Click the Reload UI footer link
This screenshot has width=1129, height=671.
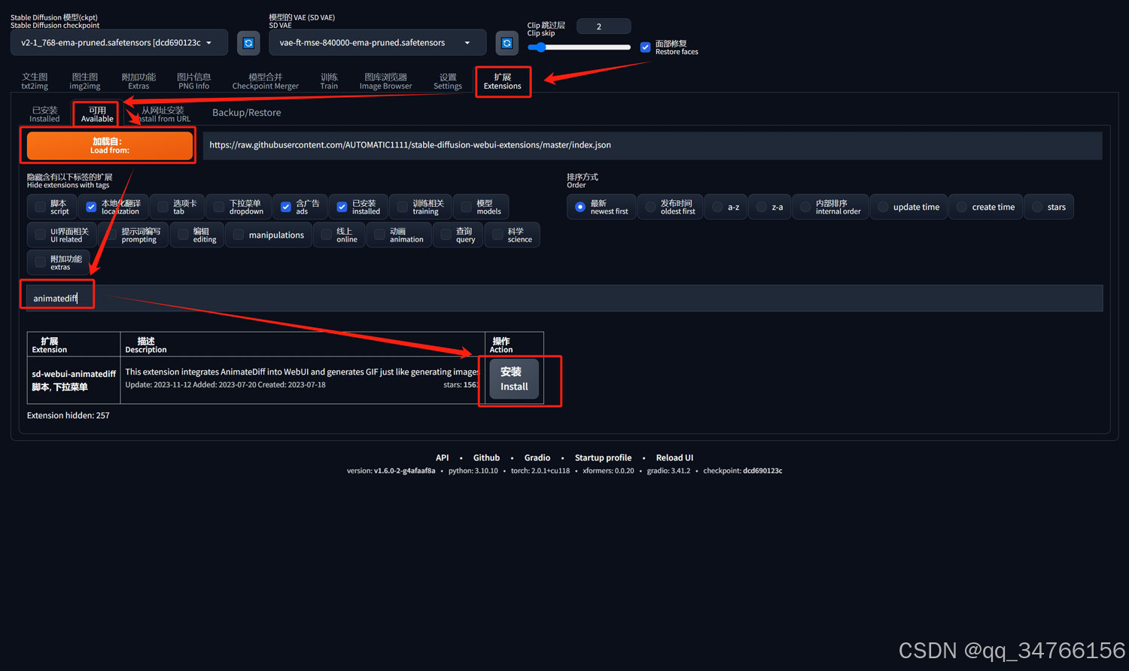point(674,457)
